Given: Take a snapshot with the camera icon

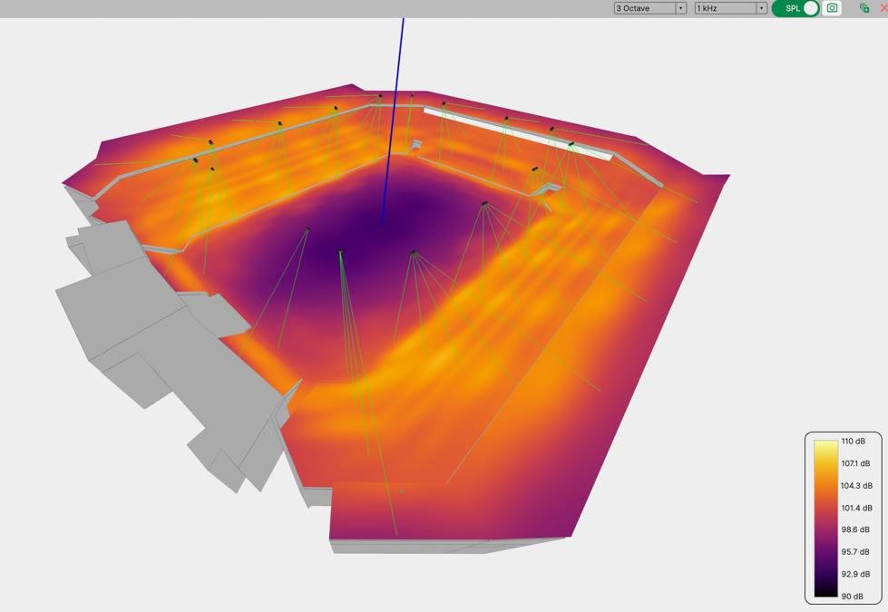Looking at the screenshot, I should (x=832, y=8).
